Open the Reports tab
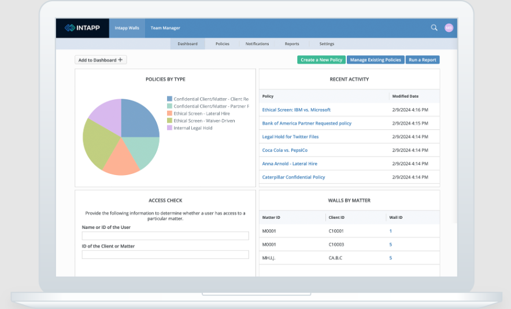 292,44
